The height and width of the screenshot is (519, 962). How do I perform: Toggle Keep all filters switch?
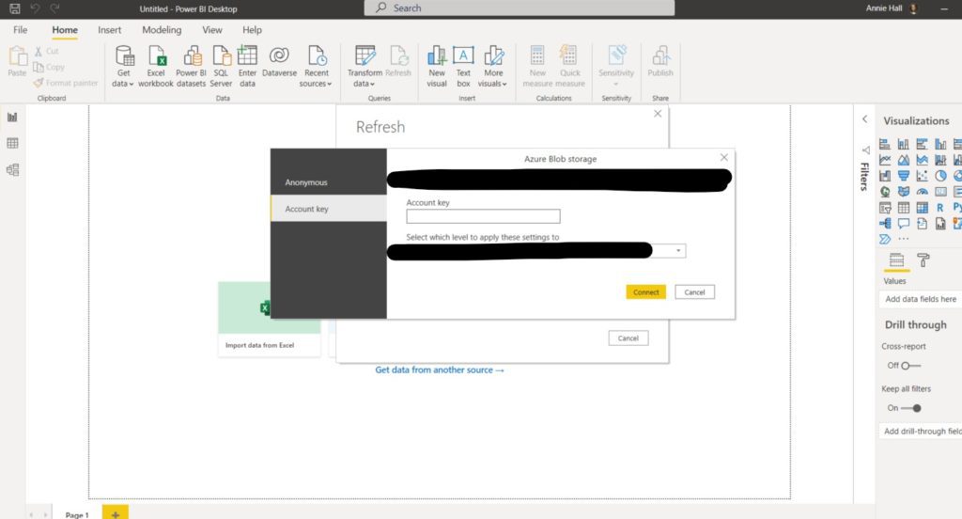click(911, 408)
